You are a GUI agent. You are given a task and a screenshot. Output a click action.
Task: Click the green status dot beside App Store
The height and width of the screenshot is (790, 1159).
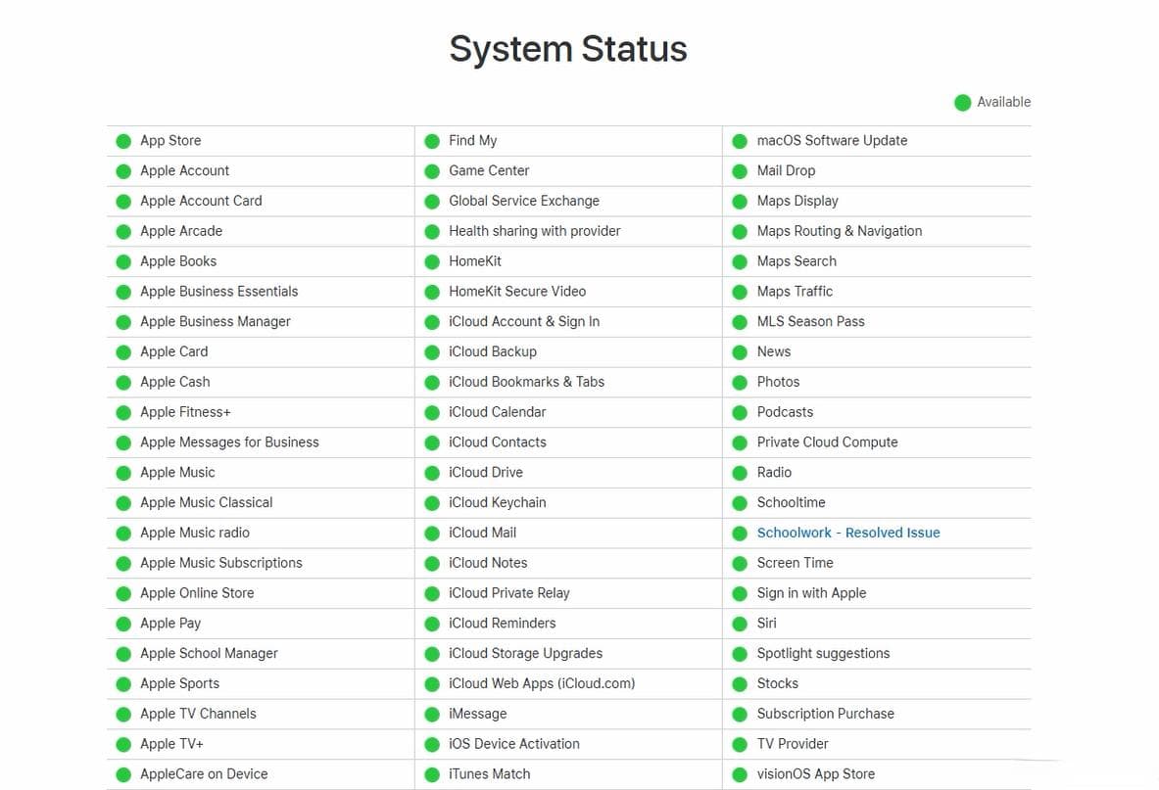123,141
